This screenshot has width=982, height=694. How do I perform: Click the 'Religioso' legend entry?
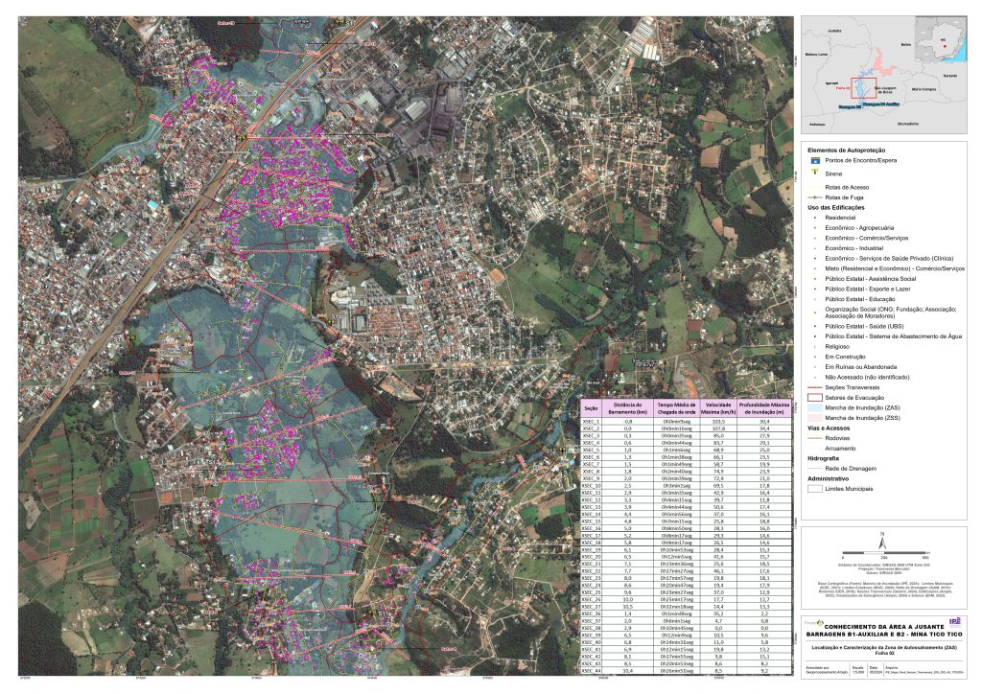point(836,347)
